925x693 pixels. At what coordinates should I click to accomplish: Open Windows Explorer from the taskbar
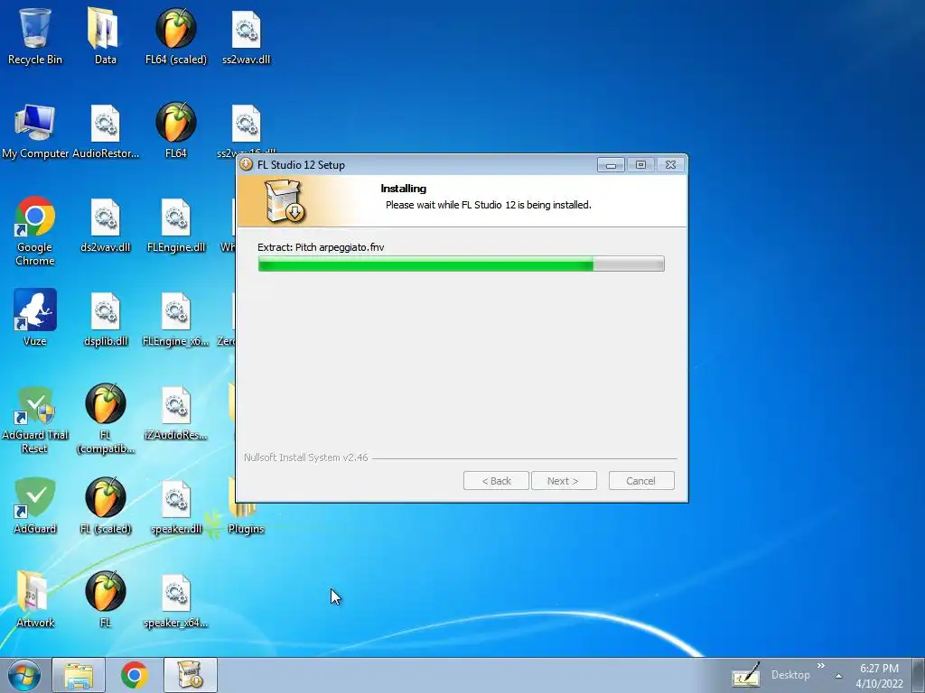79,675
